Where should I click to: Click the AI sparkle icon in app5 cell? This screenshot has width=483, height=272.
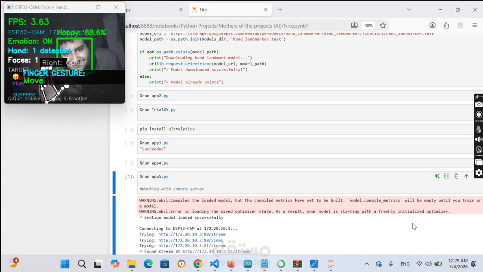(437, 176)
